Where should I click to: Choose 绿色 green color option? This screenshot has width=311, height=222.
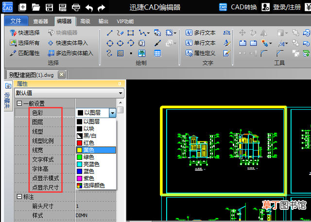[96, 157]
